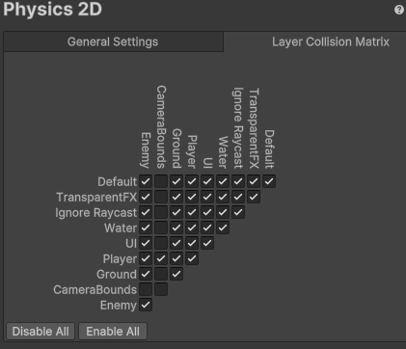The height and width of the screenshot is (349, 406).
Task: Toggle Enemy with Enemy collision checkbox
Action: point(146,305)
